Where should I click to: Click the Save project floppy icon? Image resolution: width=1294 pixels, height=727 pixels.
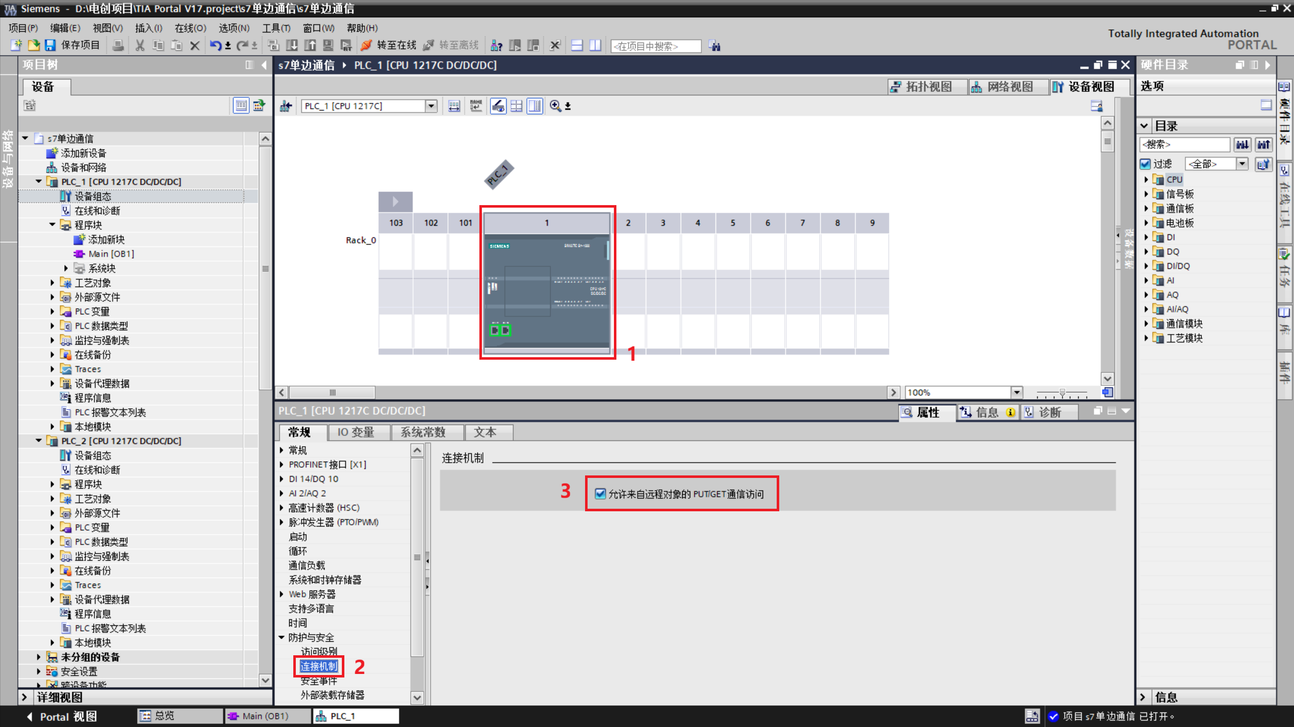point(50,45)
